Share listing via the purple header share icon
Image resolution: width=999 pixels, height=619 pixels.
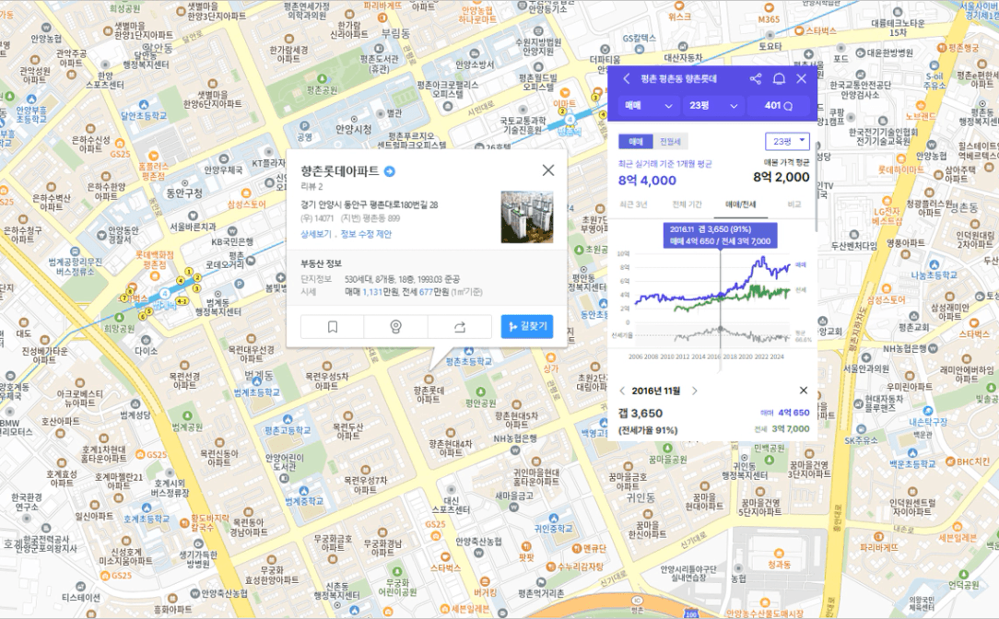tap(756, 78)
